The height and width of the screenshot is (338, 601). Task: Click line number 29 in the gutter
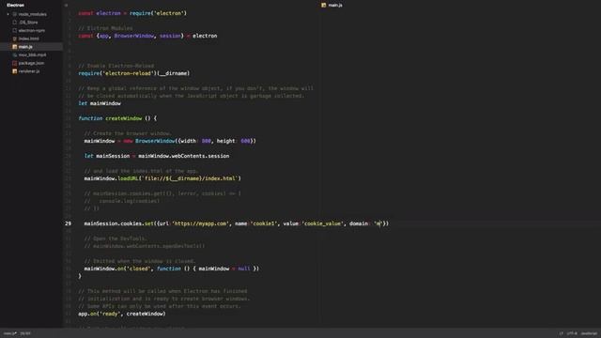68,223
